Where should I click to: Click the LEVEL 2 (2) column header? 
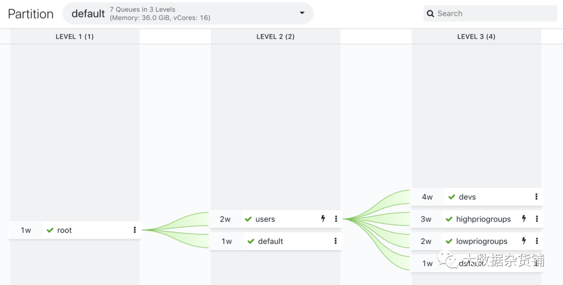click(x=275, y=36)
